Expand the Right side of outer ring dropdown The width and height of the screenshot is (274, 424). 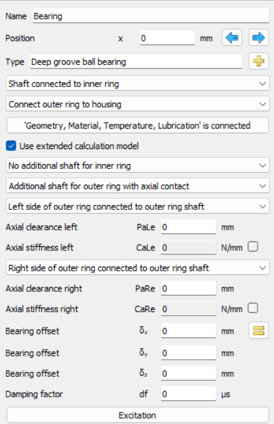point(138,268)
